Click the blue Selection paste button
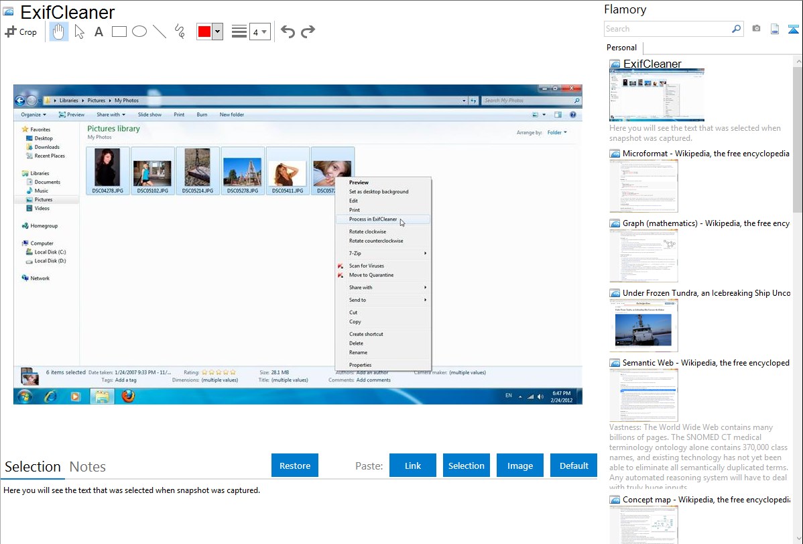803x544 pixels. pos(466,466)
